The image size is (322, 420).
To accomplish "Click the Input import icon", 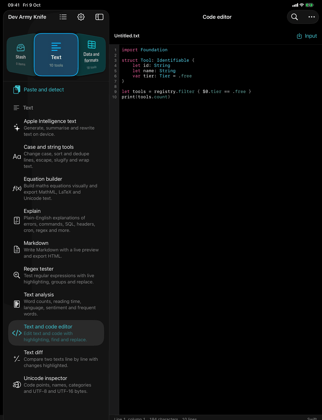I will tap(299, 36).
